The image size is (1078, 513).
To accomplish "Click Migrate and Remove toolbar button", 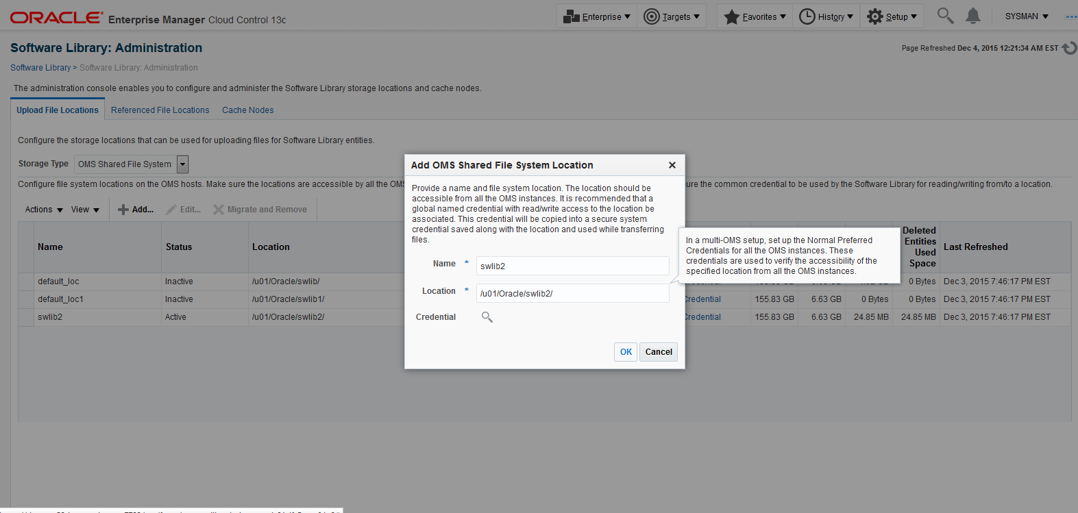I will coord(260,210).
